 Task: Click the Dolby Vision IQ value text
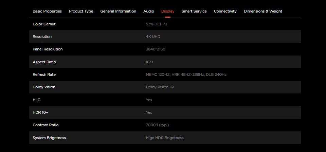(160, 87)
